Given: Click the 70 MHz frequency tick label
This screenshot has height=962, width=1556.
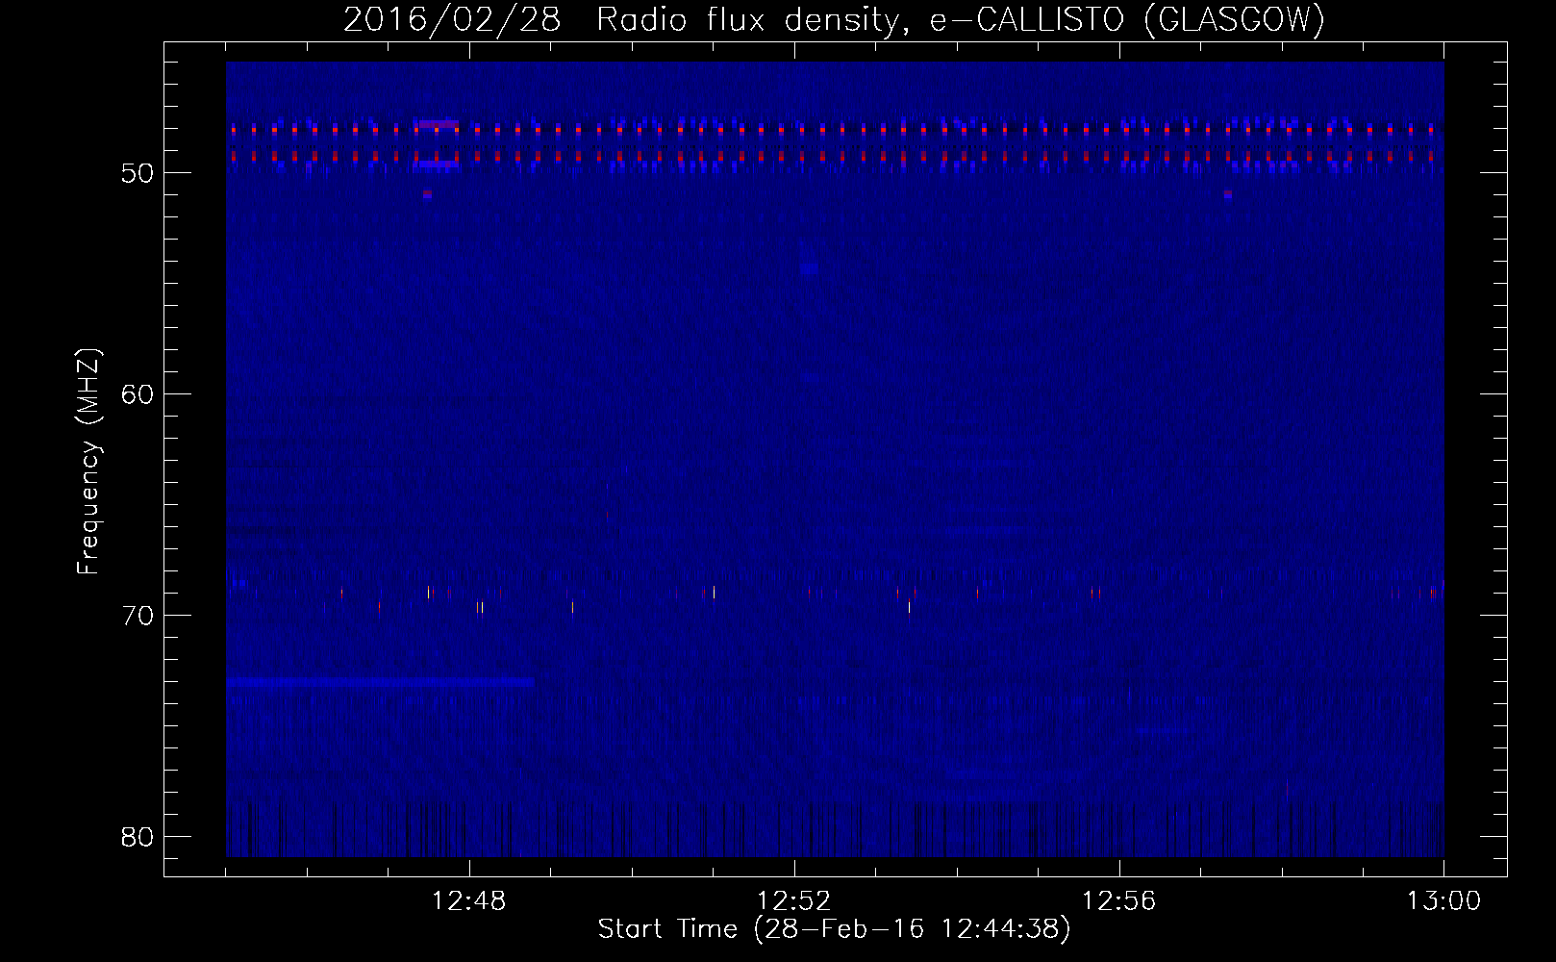Looking at the screenshot, I should [x=138, y=616].
